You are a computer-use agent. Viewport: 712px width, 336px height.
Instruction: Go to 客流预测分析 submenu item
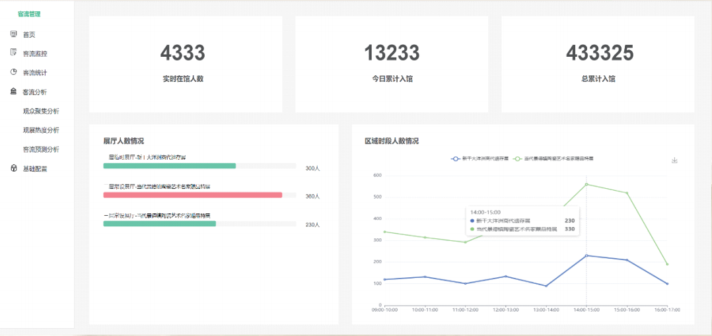(x=41, y=149)
